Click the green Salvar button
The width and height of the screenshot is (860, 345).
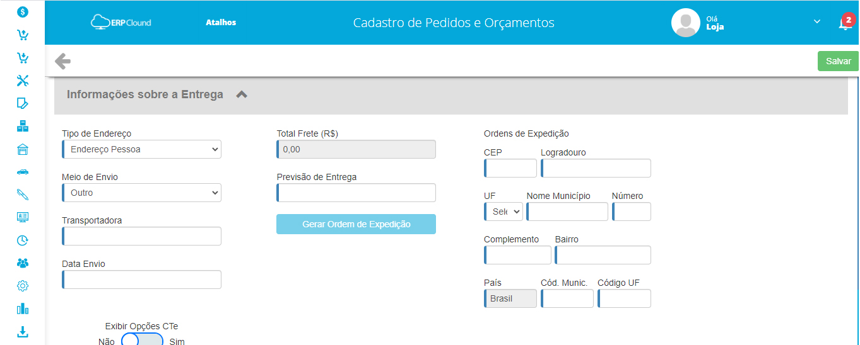click(839, 61)
